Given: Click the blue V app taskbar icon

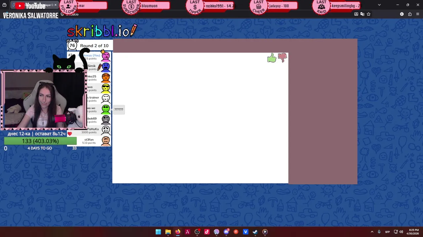Looking at the screenshot, I should (246, 232).
